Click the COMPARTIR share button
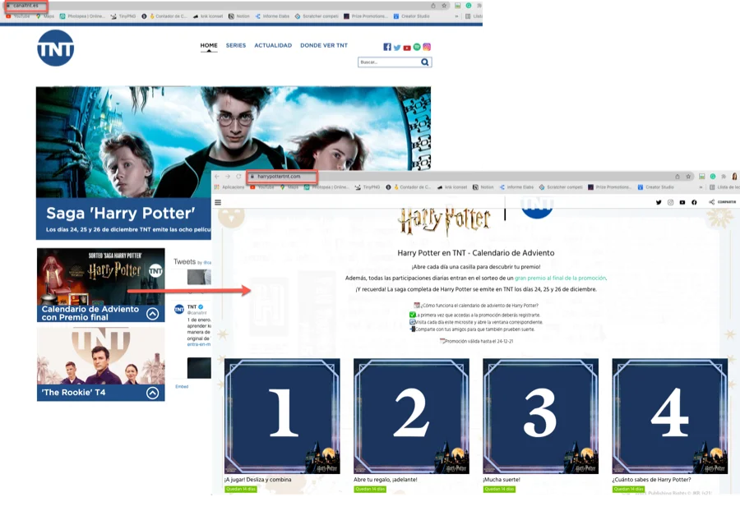The width and height of the screenshot is (740, 511). click(722, 202)
